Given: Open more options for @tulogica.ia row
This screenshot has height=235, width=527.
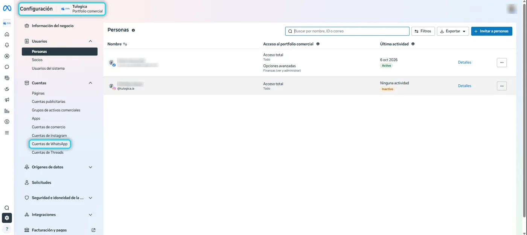Looking at the screenshot, I should click(502, 86).
